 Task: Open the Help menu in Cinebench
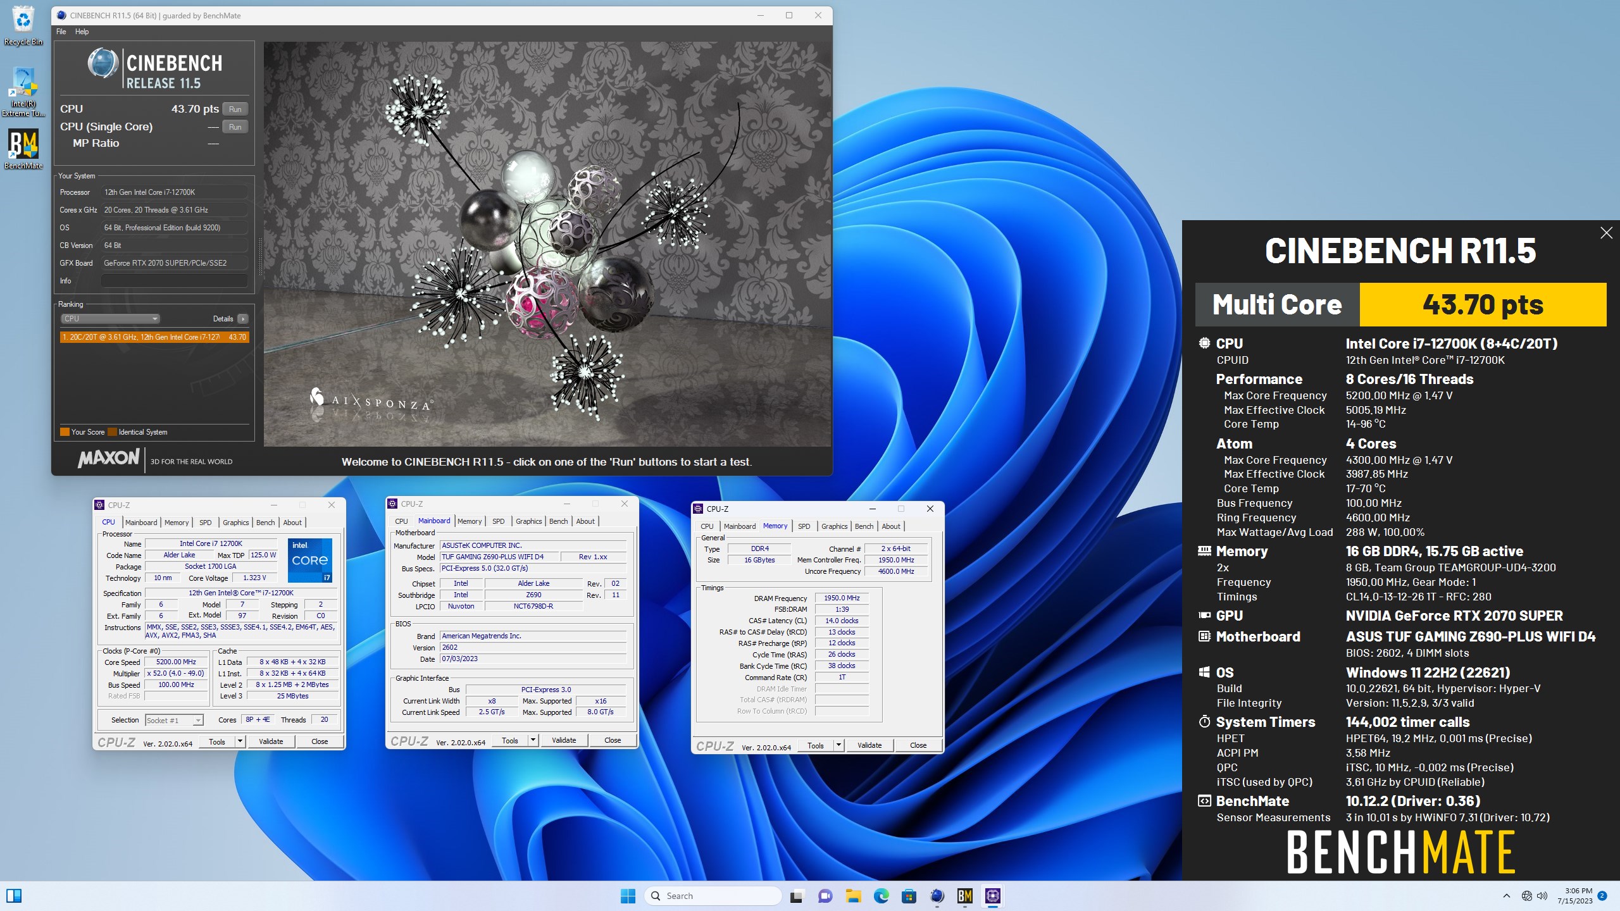point(82,32)
